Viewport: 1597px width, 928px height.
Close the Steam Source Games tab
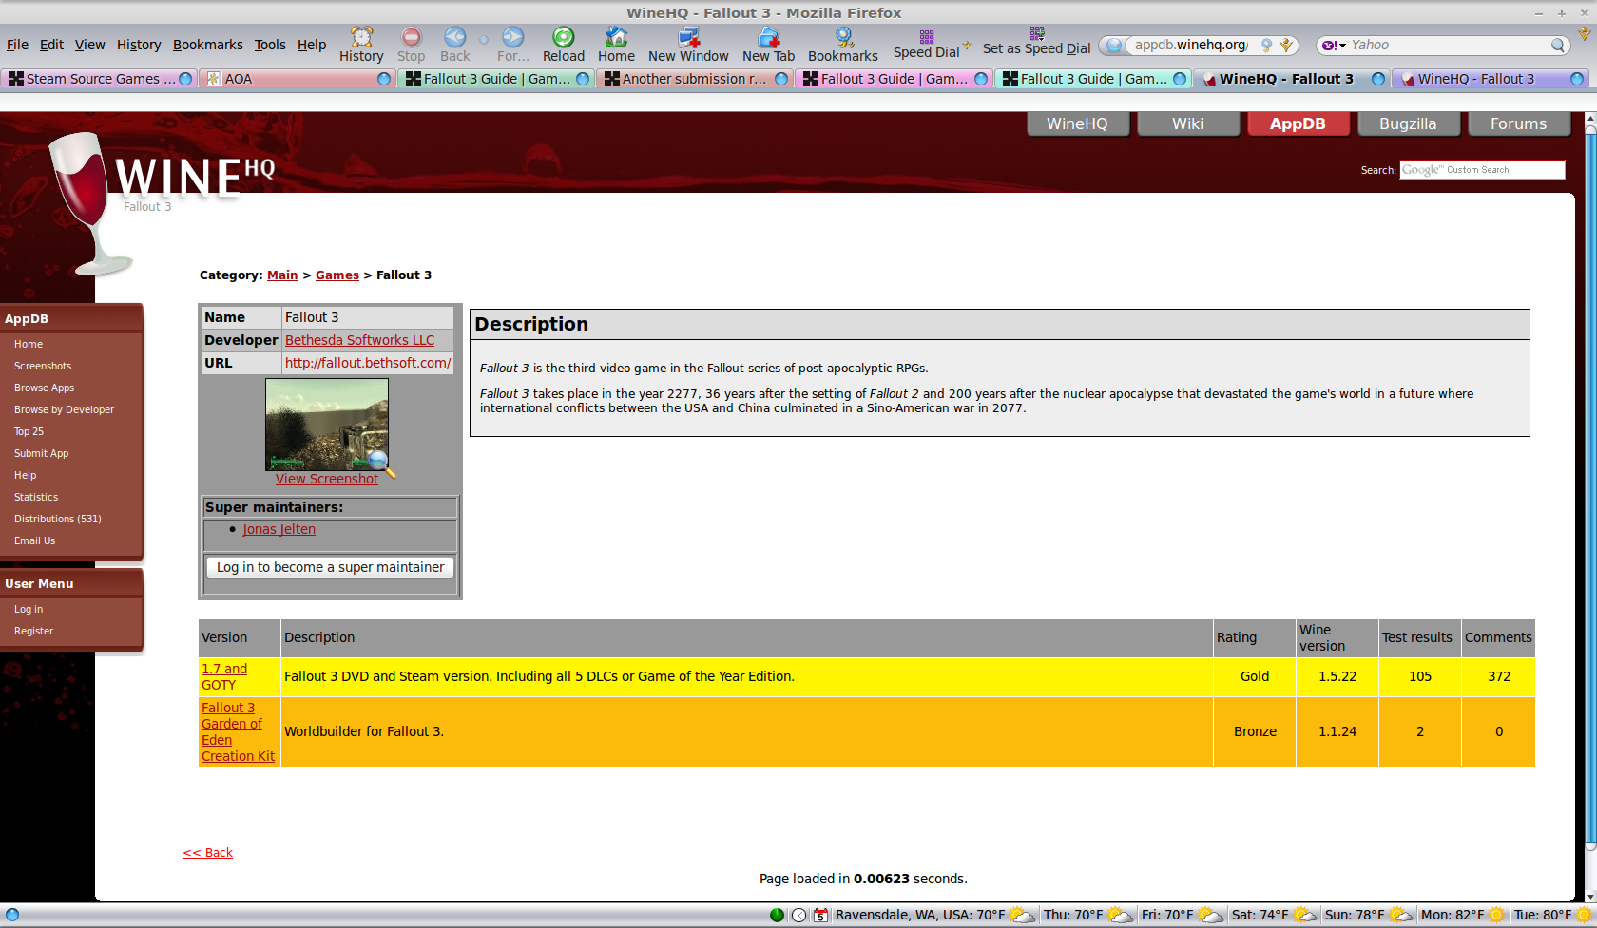pos(185,79)
